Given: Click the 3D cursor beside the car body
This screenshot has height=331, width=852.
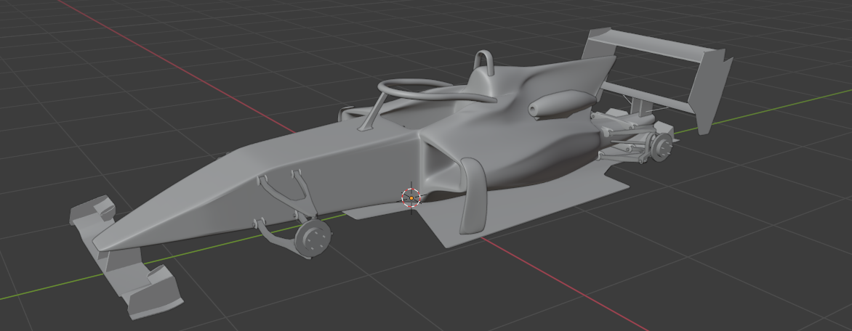Looking at the screenshot, I should (411, 198).
